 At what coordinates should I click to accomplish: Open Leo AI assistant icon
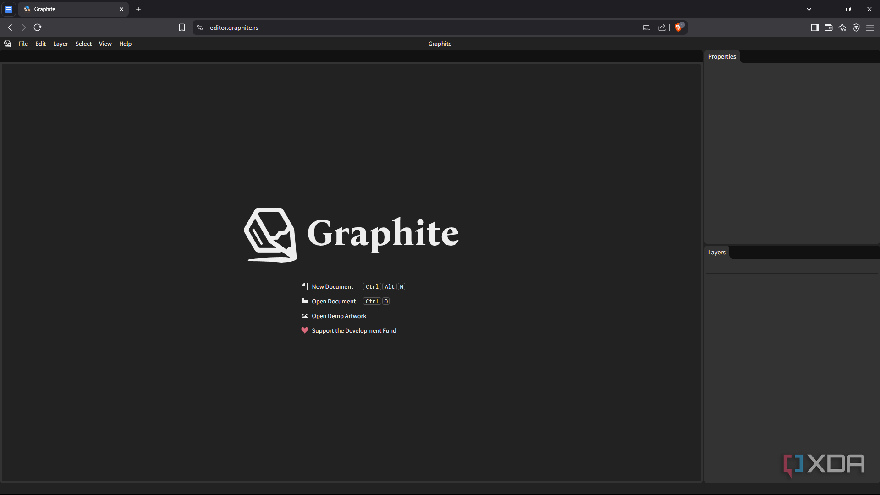pos(842,27)
